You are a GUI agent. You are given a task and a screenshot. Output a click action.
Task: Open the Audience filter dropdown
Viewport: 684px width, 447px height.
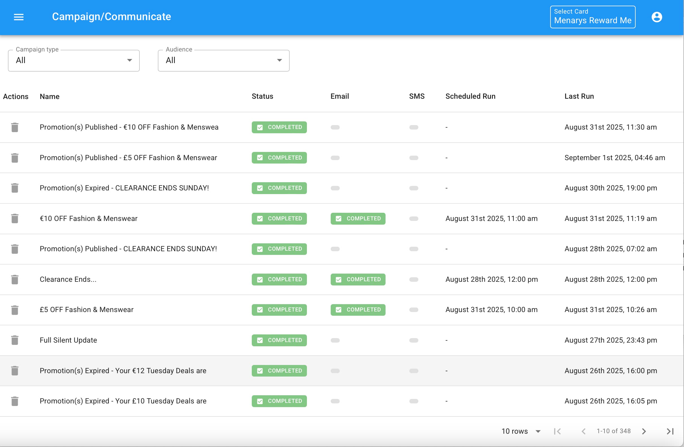pos(223,60)
